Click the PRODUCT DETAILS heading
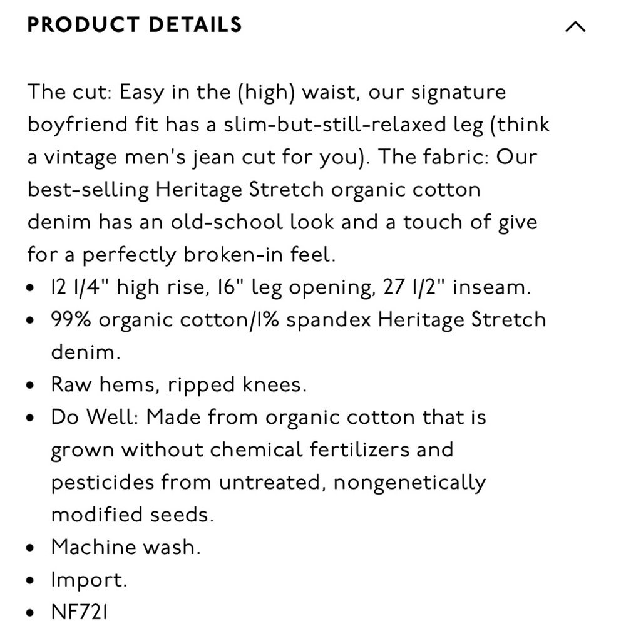Image resolution: width=626 pixels, height=626 pixels. 135,25
